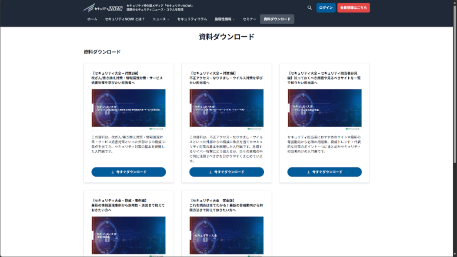Expand the 脆弱性情報 dropdown menu

[224, 19]
